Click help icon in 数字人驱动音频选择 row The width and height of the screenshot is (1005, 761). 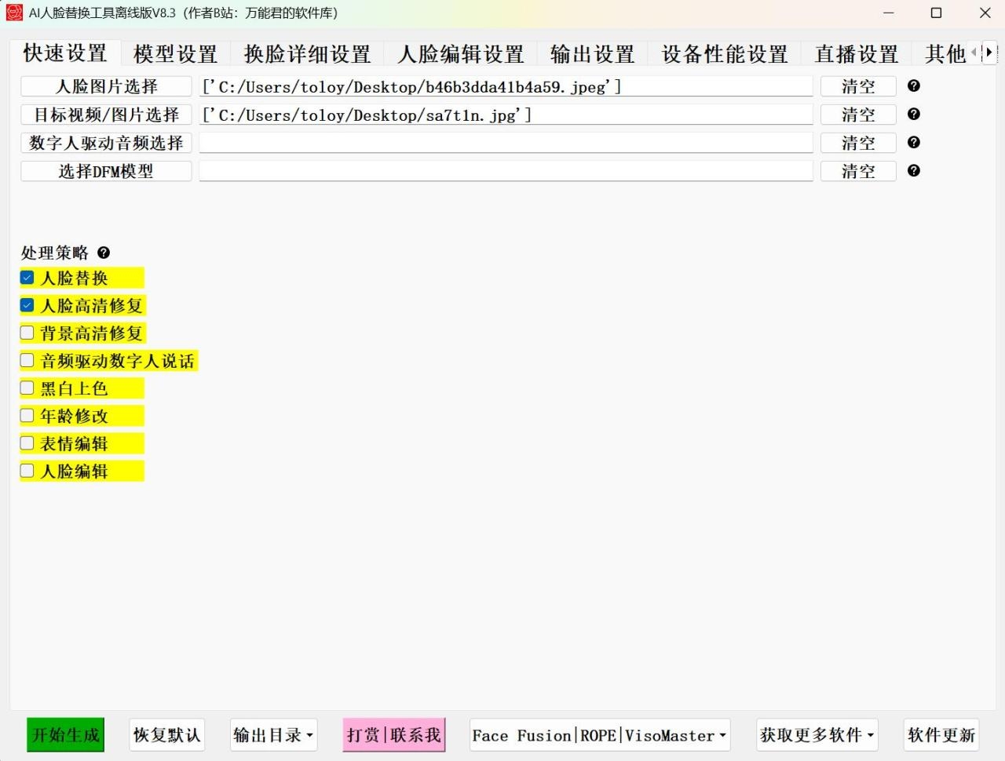[913, 142]
